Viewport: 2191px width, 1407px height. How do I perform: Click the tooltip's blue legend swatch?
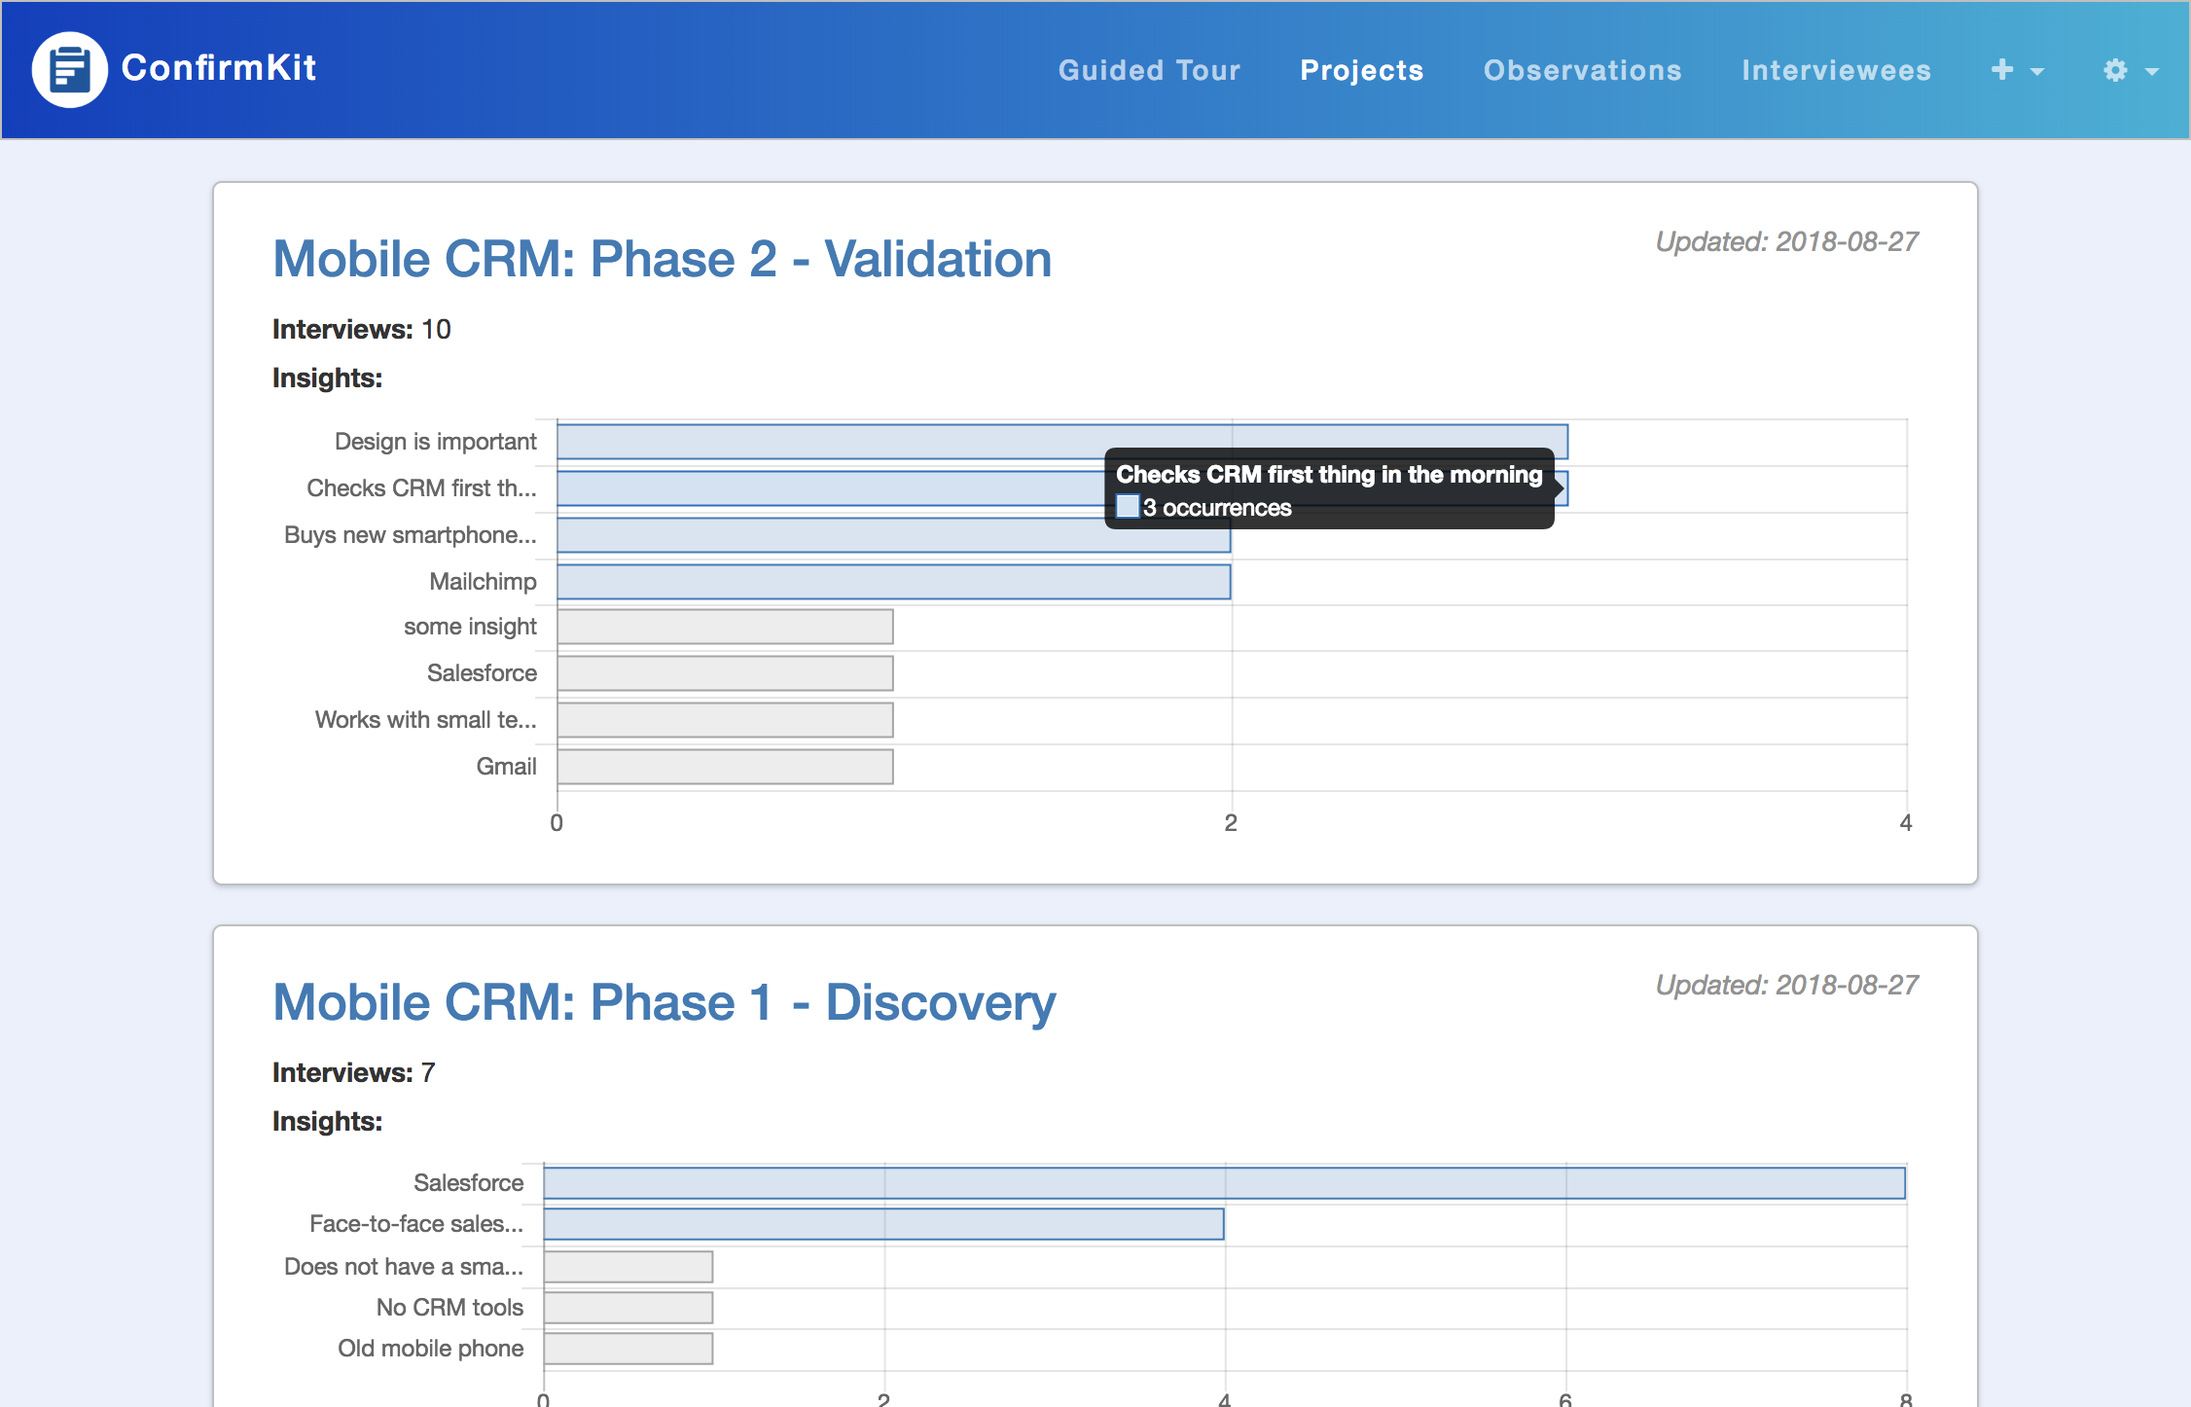(1128, 507)
